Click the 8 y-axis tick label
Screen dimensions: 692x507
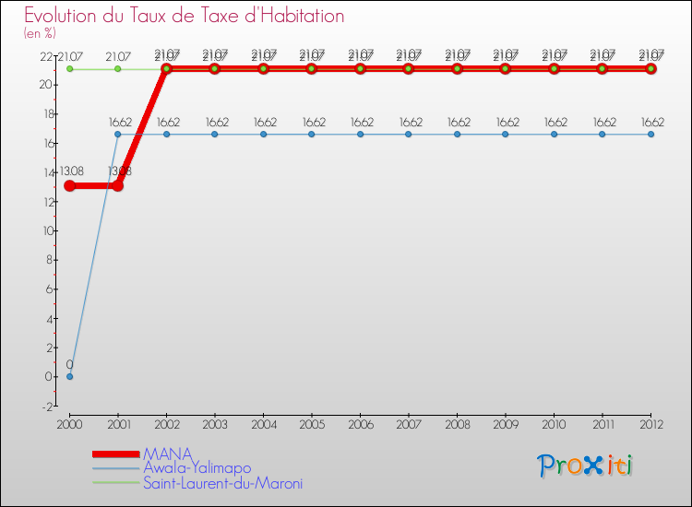point(50,260)
